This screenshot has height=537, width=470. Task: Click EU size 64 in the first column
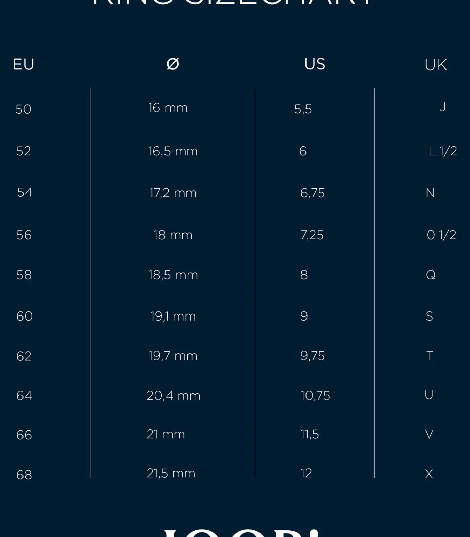(24, 396)
